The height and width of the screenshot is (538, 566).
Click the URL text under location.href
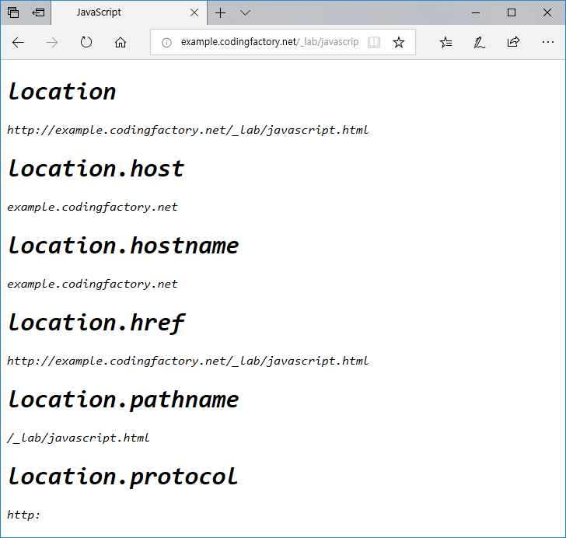pos(187,361)
